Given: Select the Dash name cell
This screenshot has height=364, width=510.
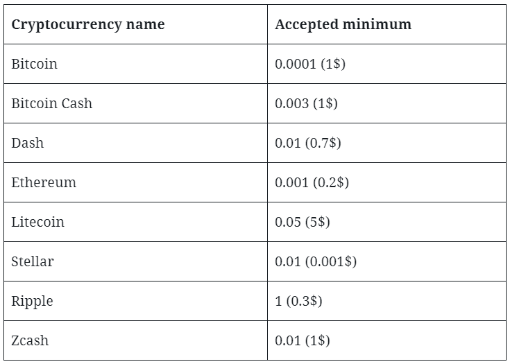Looking at the screenshot, I should 135,143.
